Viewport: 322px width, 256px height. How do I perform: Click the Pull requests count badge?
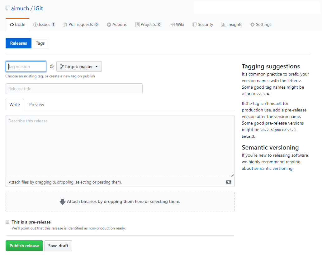click(96, 25)
